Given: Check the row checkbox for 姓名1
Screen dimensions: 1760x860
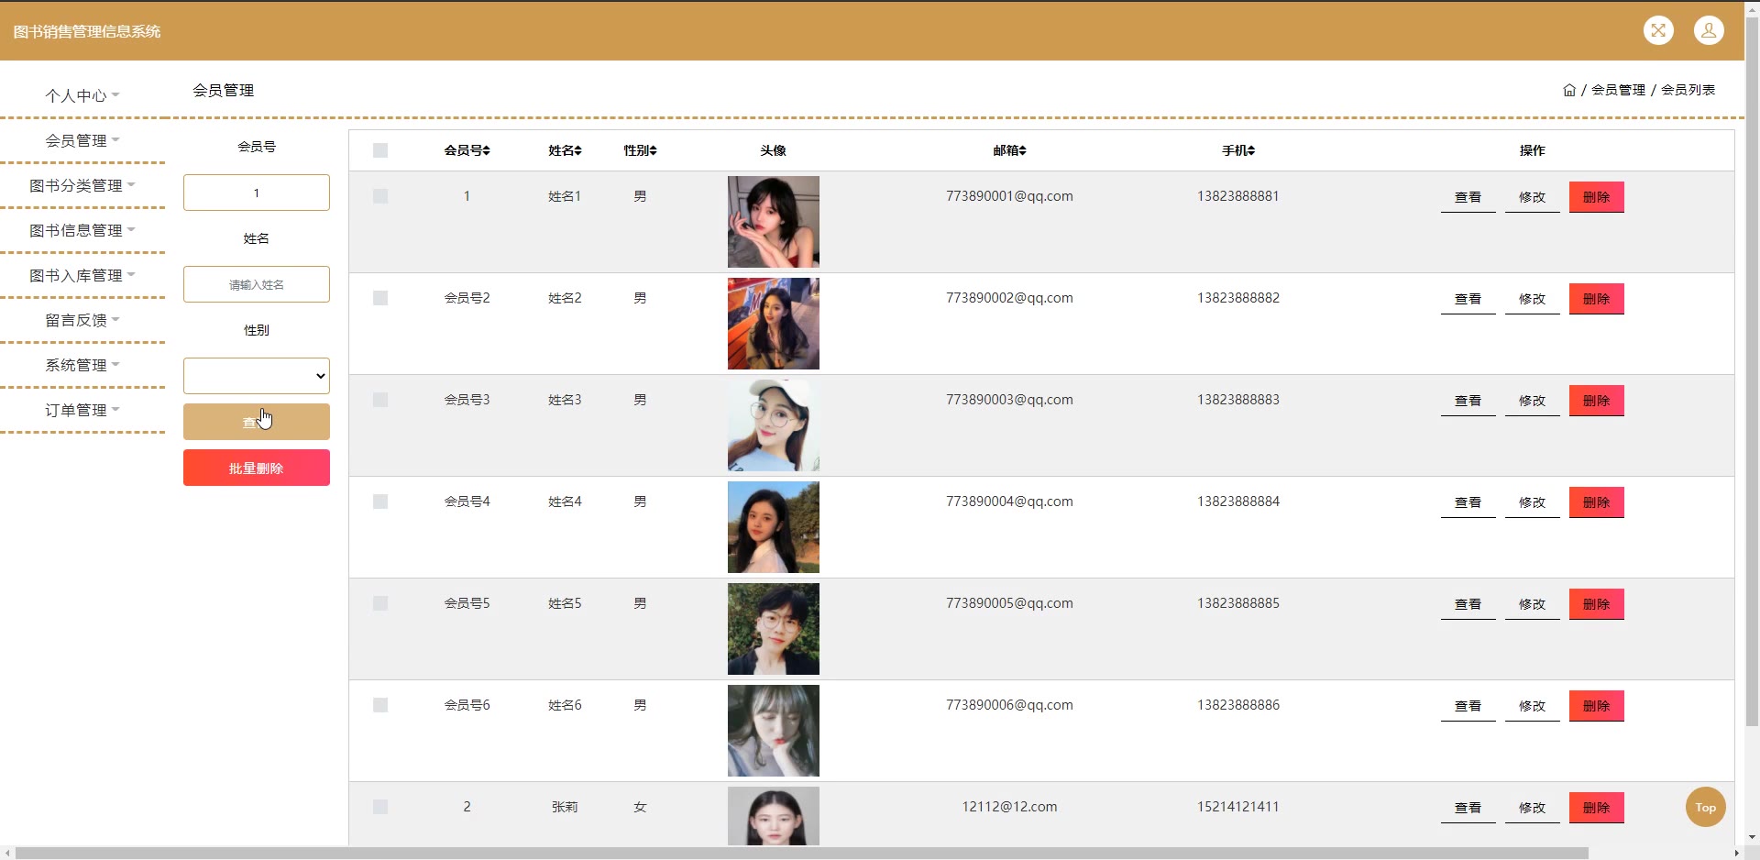Looking at the screenshot, I should (380, 196).
